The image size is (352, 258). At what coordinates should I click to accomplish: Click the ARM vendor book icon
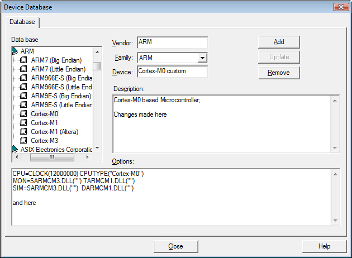pyautogui.click(x=15, y=51)
